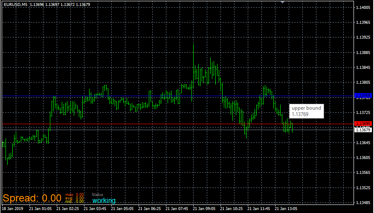This screenshot has width=374, height=213.
Task: Click the orange Spread: 0.00 label
Action: [32, 198]
